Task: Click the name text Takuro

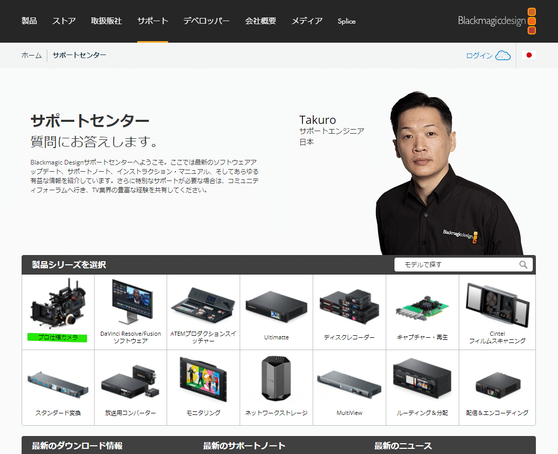Action: click(x=317, y=120)
